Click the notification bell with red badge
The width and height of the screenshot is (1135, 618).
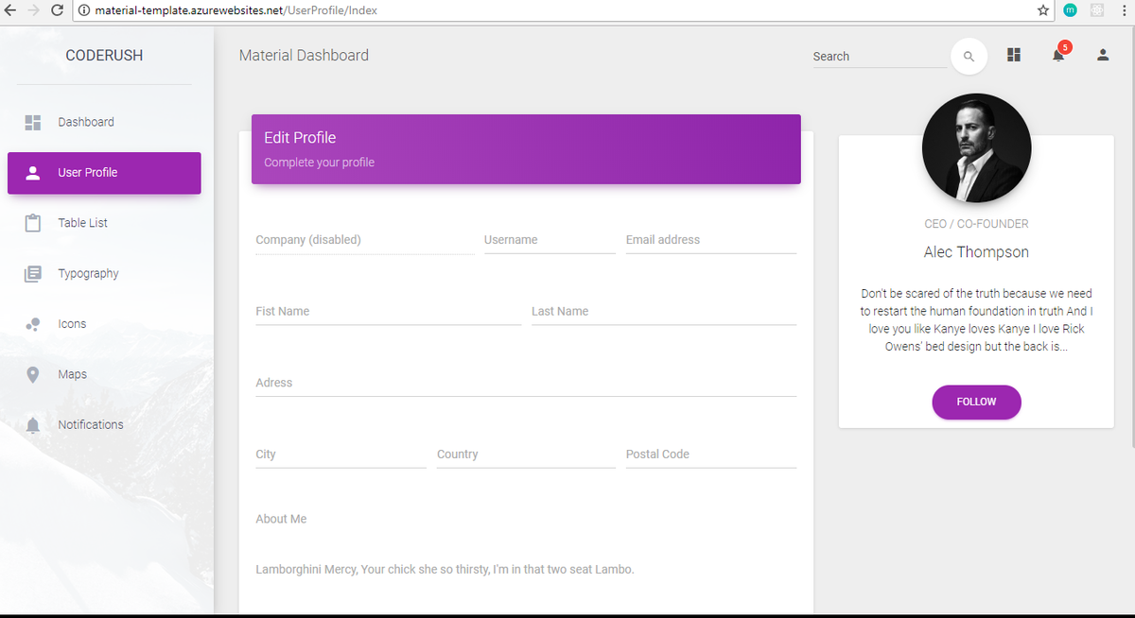pos(1057,55)
